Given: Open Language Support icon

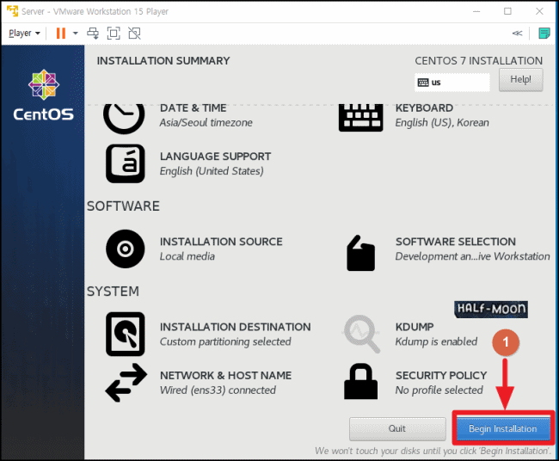Looking at the screenshot, I should 126,163.
